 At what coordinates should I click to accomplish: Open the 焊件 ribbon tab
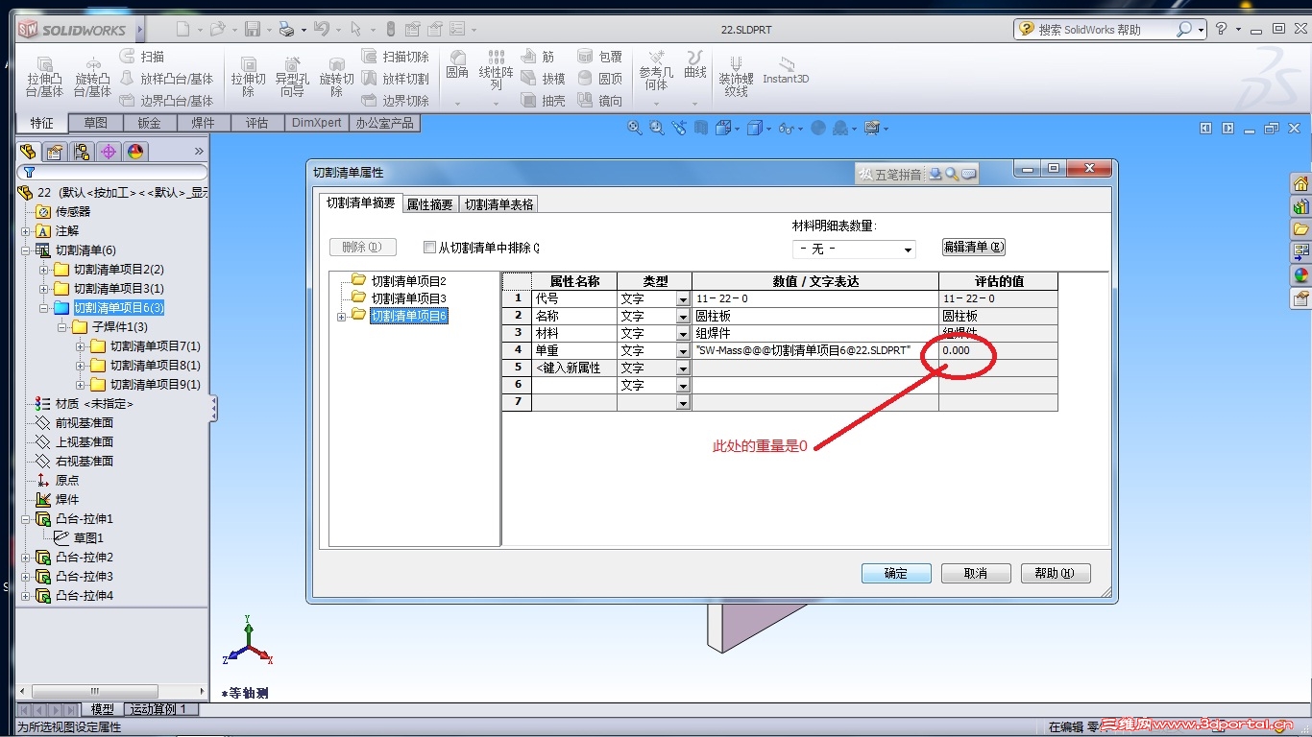pyautogui.click(x=203, y=123)
